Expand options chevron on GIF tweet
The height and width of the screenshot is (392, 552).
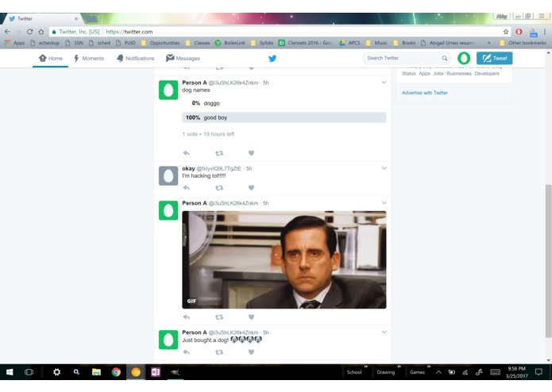coord(384,203)
